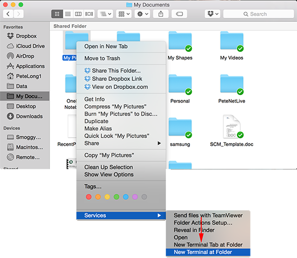Select the Macintos... disk
Image resolution: width=297 pixels, height=258 pixels.
coord(25,147)
